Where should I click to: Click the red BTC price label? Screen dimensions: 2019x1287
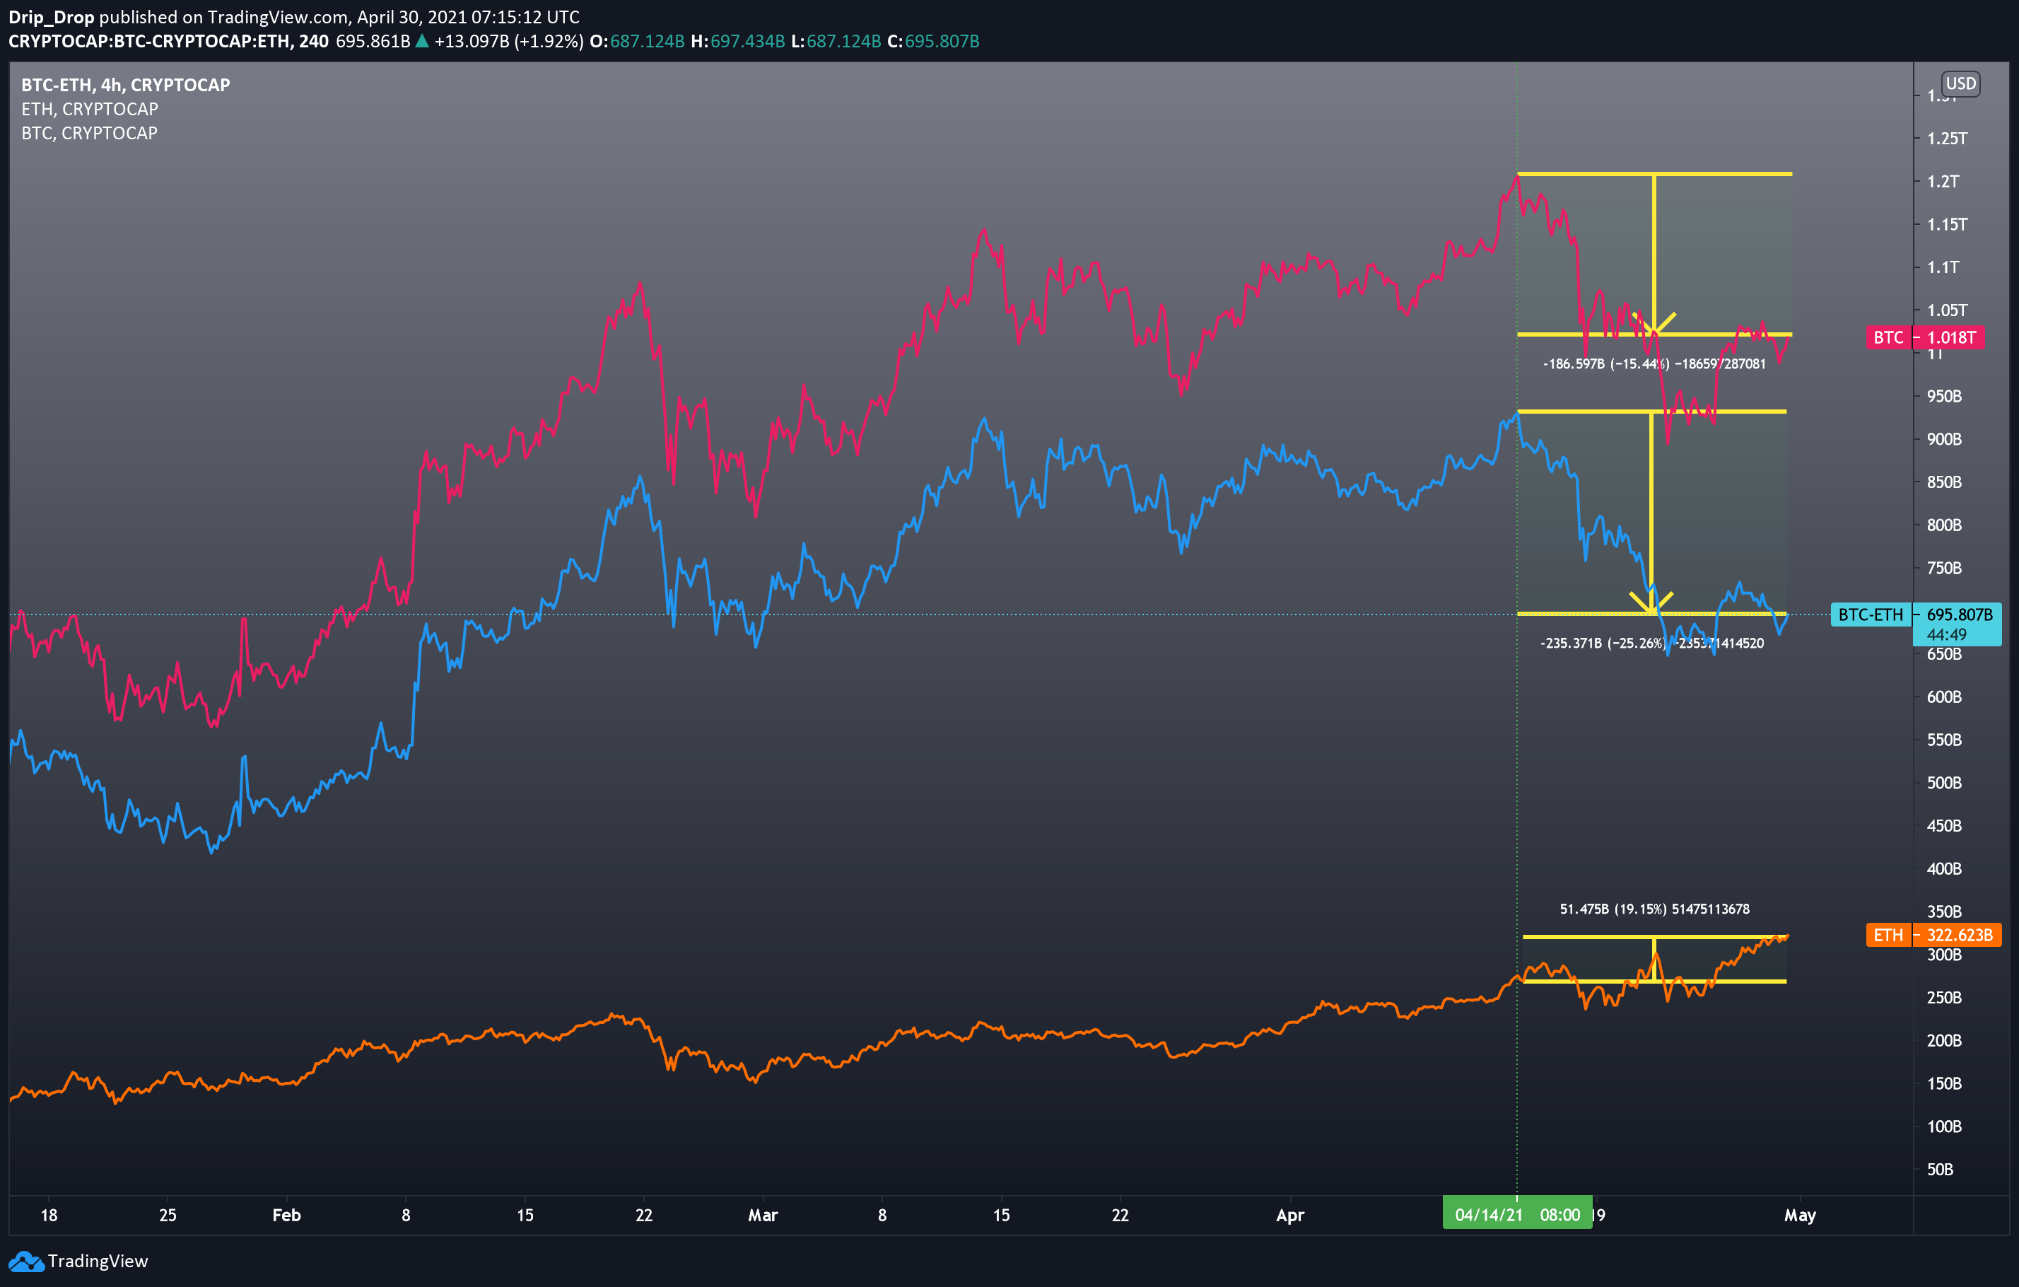pos(1888,338)
